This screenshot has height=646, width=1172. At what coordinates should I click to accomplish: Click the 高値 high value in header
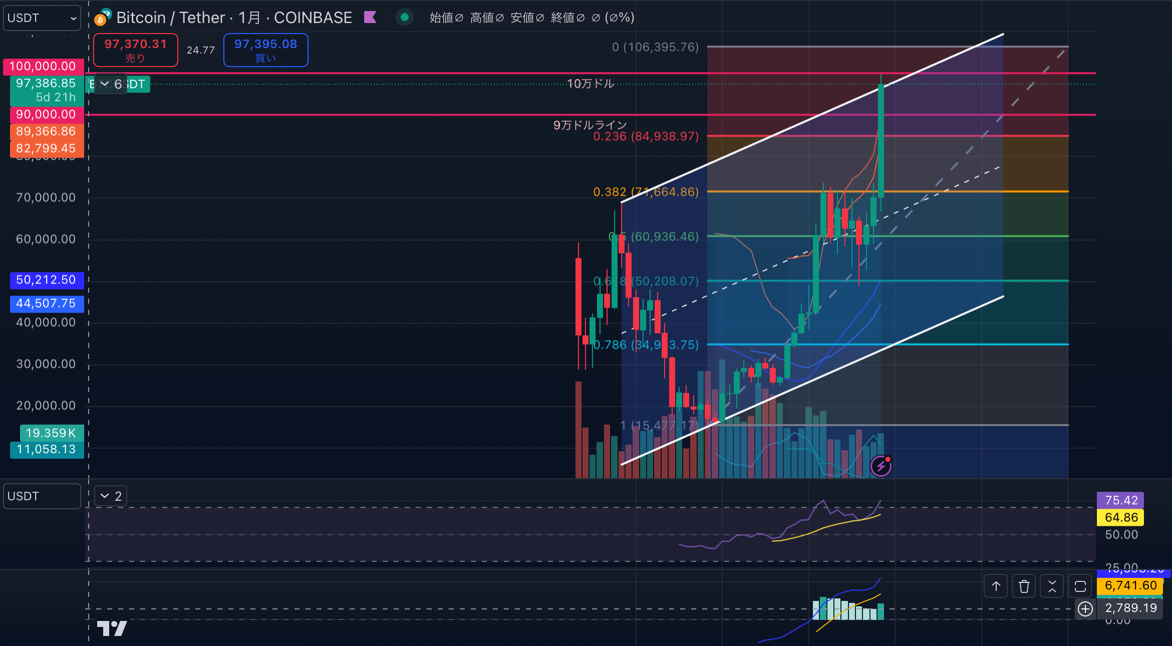pos(487,18)
